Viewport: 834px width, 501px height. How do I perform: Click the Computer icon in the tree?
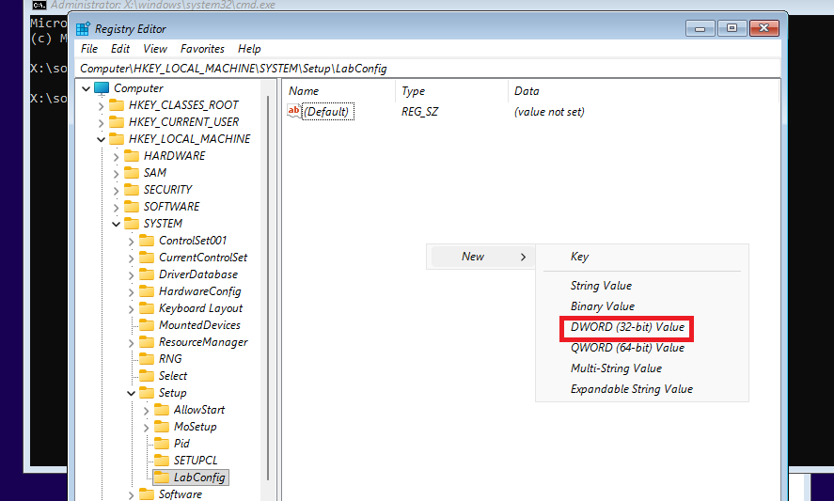(102, 88)
